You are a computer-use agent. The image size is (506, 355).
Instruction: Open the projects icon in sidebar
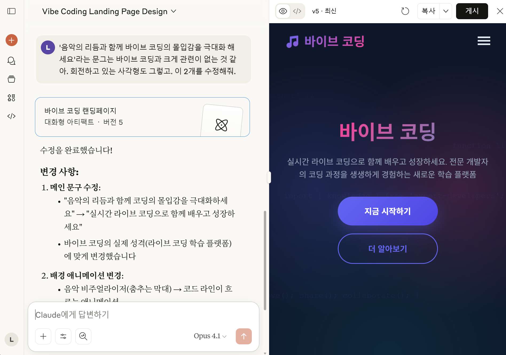(x=11, y=79)
